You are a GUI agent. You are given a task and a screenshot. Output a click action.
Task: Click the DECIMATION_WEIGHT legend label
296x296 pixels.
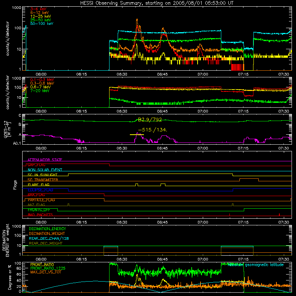click(47, 233)
